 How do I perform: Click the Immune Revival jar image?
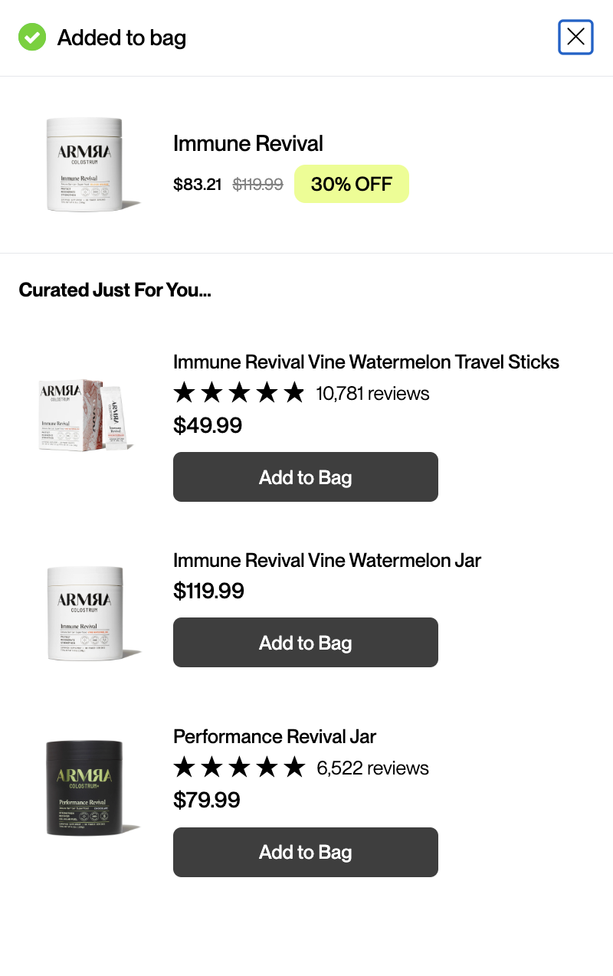[86, 164]
